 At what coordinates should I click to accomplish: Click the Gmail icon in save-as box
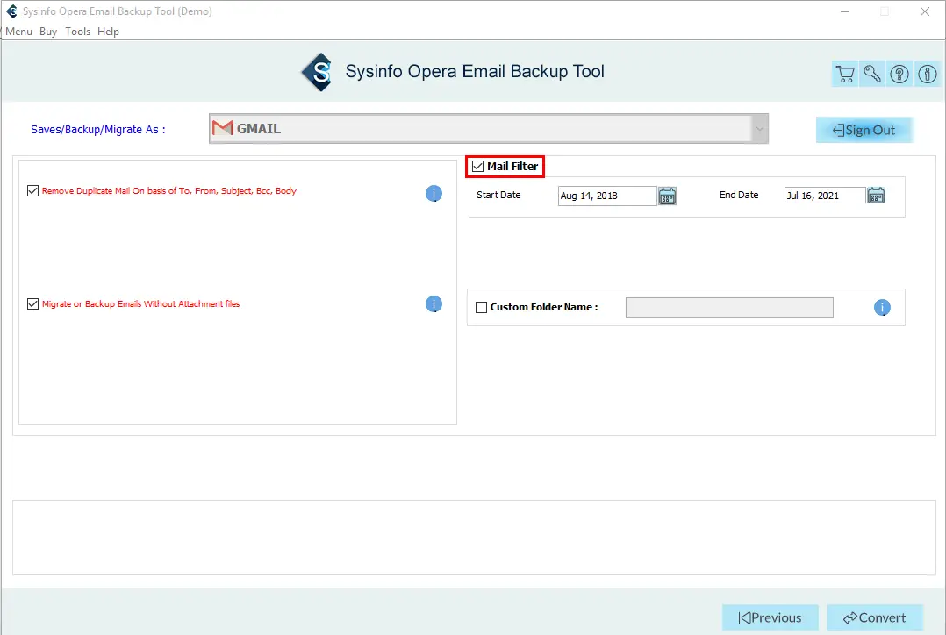tap(223, 128)
